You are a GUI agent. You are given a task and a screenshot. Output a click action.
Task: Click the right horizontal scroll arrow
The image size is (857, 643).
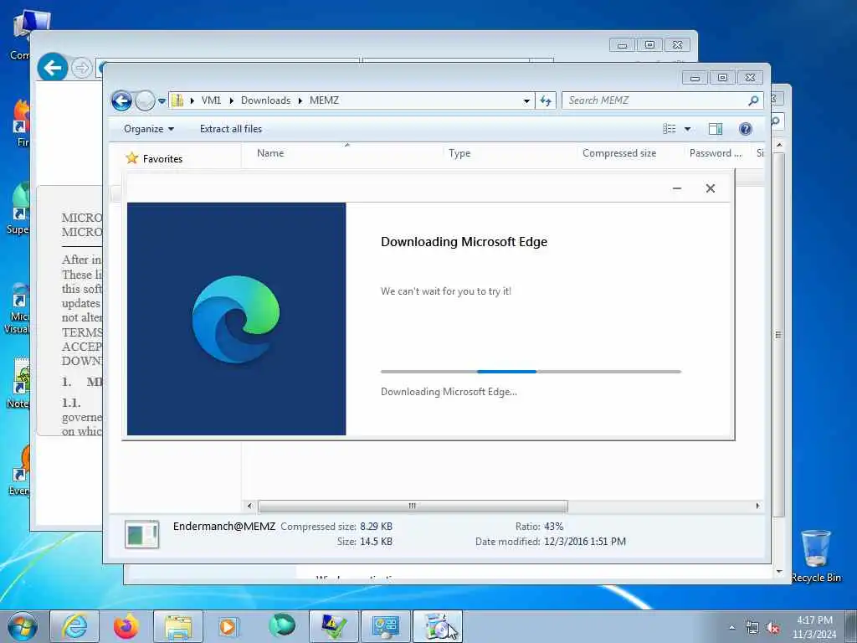tap(757, 507)
